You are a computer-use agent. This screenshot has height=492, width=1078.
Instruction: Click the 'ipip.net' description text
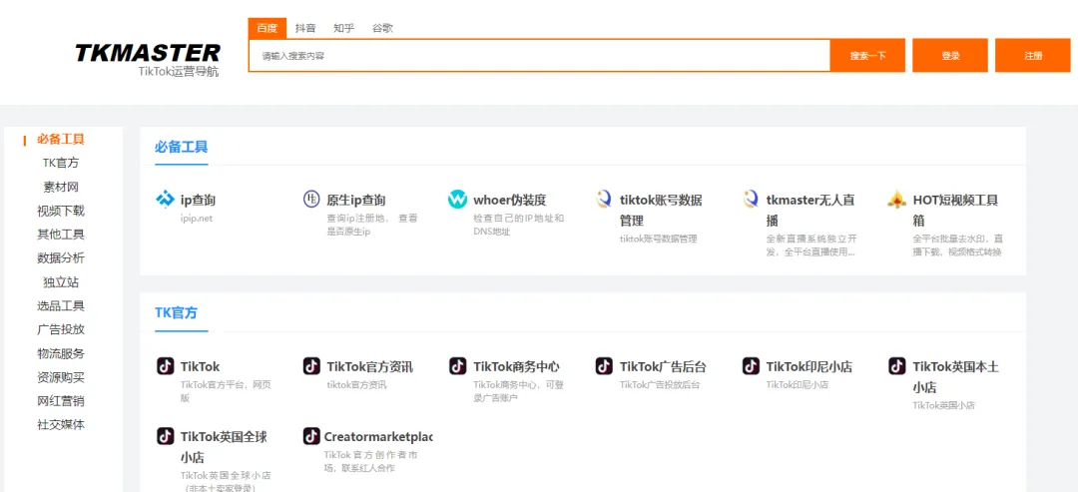pyautogui.click(x=197, y=219)
